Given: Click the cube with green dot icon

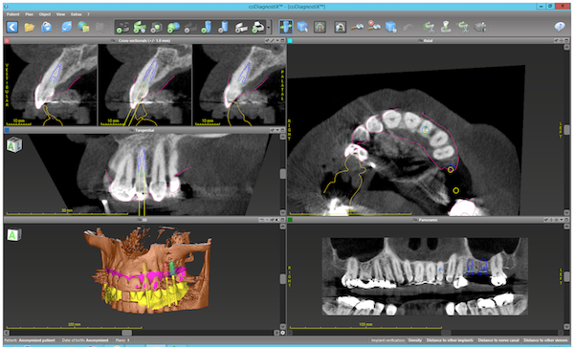Looking at the screenshot, I should (x=156, y=28).
